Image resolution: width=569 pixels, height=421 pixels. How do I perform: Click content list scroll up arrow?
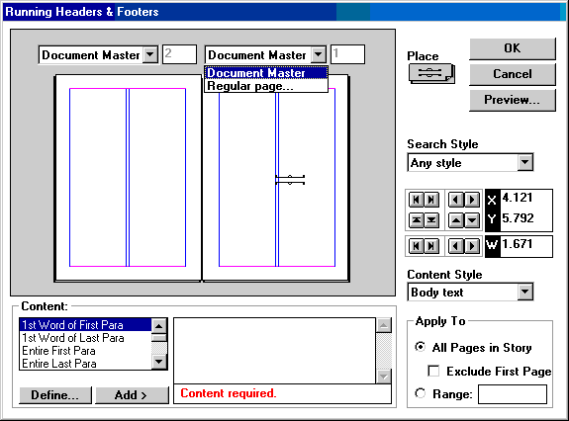159,326
